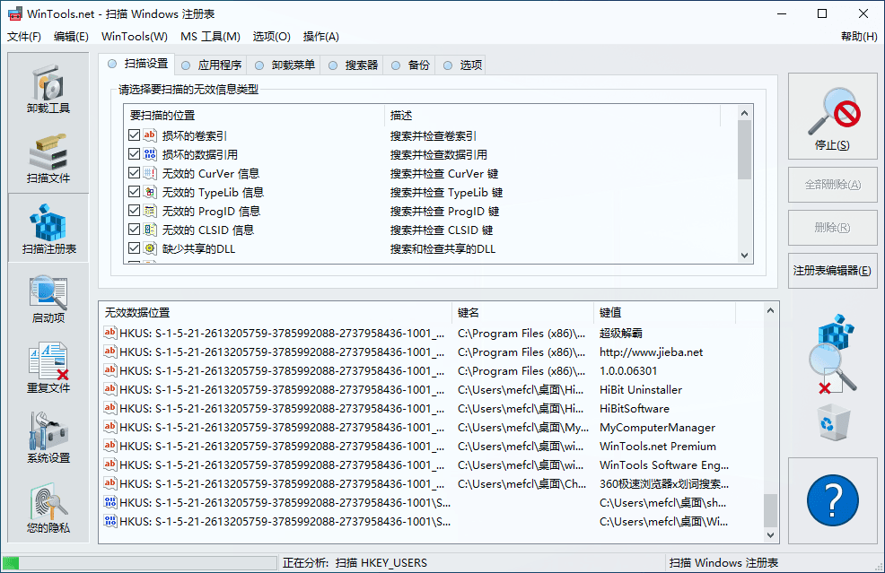Open the 卸載工具 uninstaller tool
The image size is (885, 573).
[48, 88]
